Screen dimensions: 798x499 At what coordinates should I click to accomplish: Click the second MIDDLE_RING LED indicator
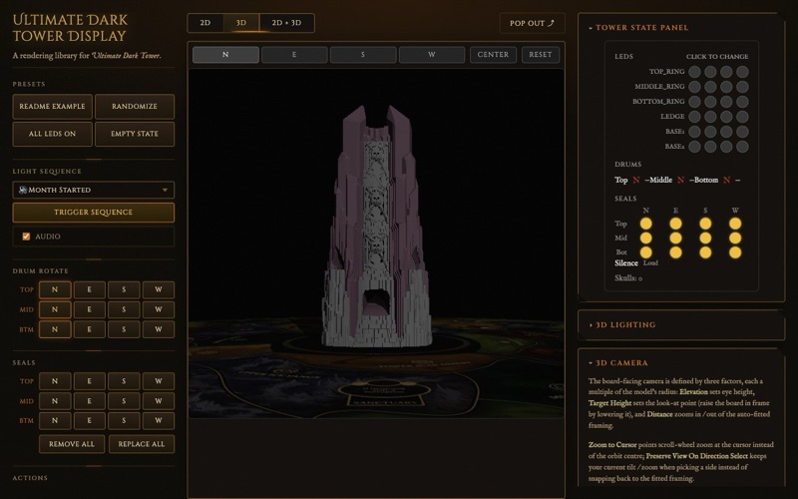[x=710, y=87]
